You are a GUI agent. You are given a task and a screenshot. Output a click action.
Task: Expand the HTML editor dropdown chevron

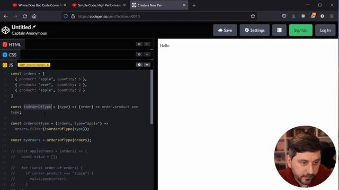(147, 44)
